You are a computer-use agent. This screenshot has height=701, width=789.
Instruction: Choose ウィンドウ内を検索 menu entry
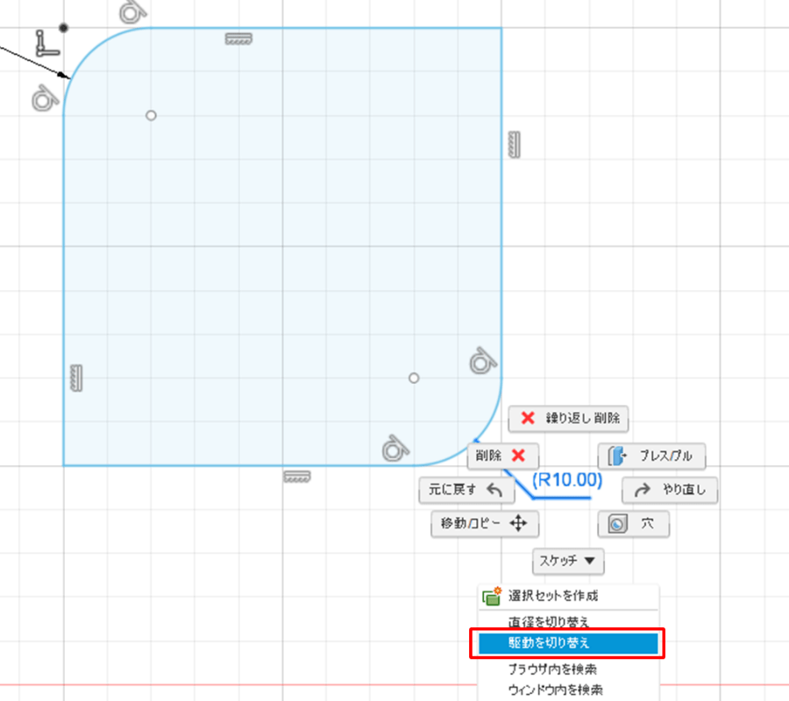568,690
